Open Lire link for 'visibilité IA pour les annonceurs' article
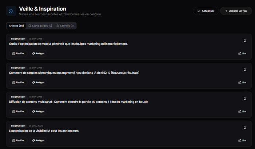The height and width of the screenshot is (149, 255). [242, 141]
